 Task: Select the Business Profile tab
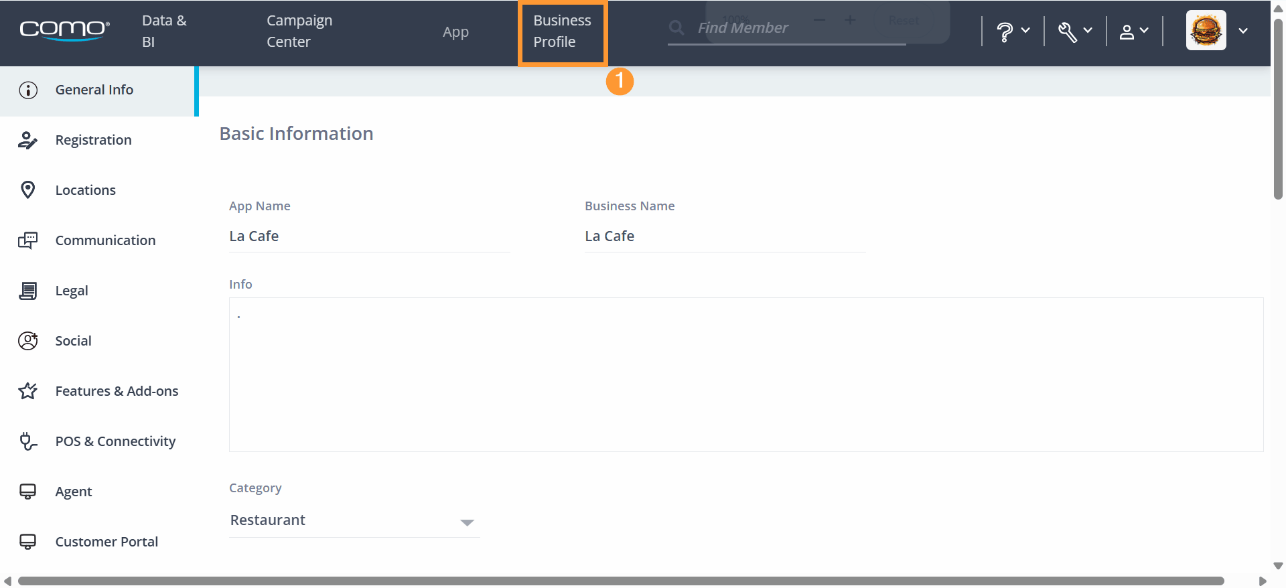pos(563,31)
